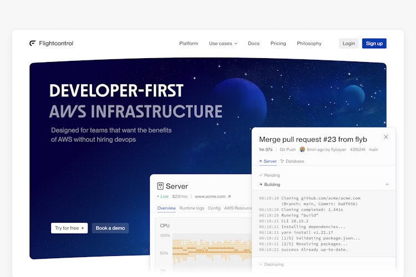Image resolution: width=416 pixels, height=277 pixels.
Task: Open the Runtime logs tab
Action: point(192,208)
